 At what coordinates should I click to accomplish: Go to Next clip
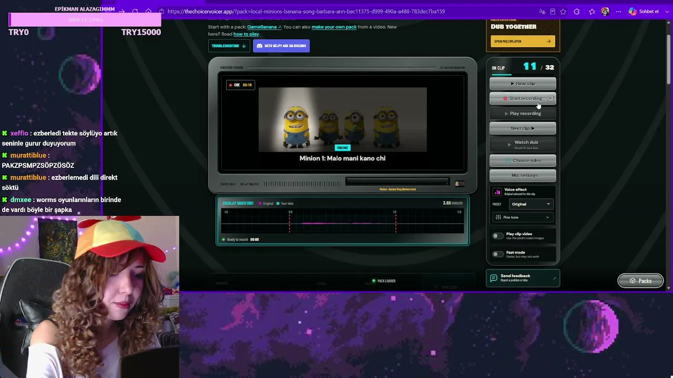coord(523,128)
